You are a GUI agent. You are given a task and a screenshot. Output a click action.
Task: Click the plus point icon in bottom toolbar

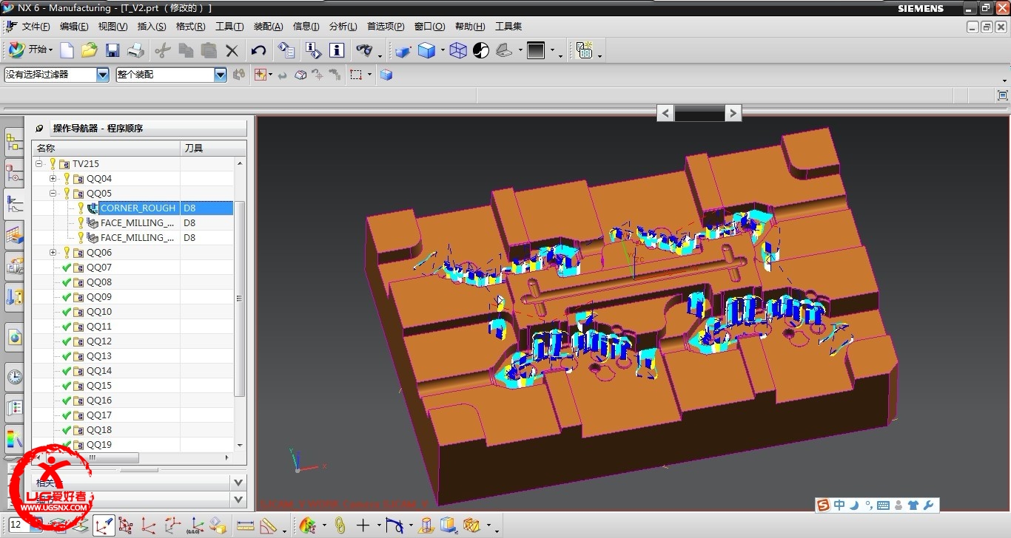pos(363,525)
